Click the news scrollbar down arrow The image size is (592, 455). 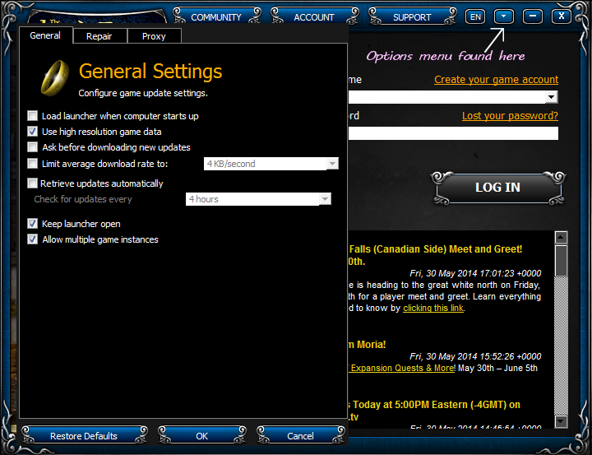pyautogui.click(x=562, y=421)
